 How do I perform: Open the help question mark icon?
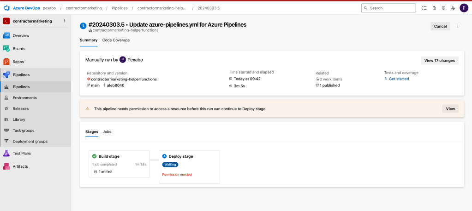(443, 8)
